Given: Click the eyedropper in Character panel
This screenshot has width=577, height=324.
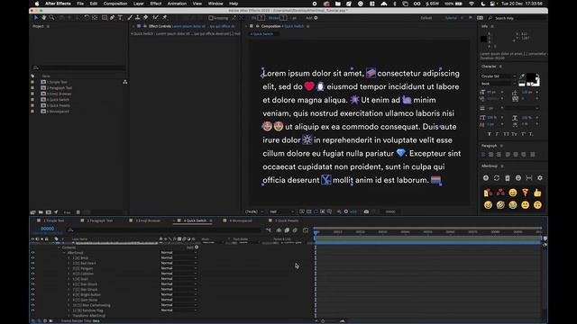Looking at the screenshot, I should 522,76.
